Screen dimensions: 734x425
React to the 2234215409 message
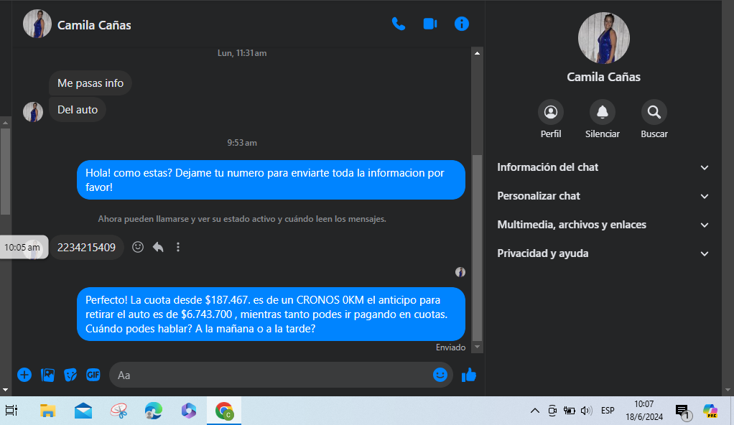click(x=138, y=247)
